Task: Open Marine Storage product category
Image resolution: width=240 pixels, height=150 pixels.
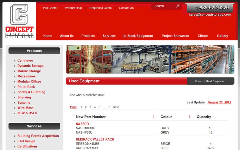Action: [x=29, y=71]
